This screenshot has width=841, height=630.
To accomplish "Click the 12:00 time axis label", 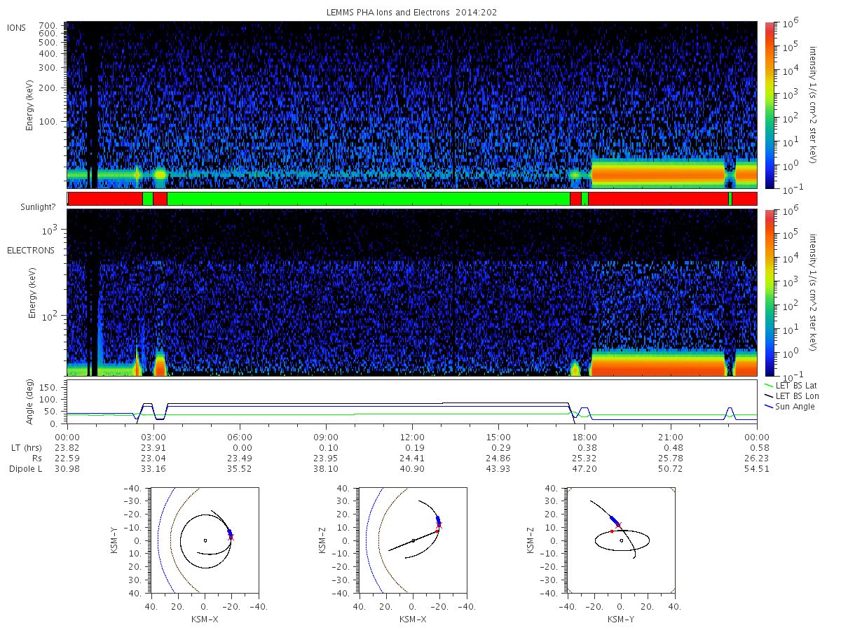I will pyautogui.click(x=412, y=437).
